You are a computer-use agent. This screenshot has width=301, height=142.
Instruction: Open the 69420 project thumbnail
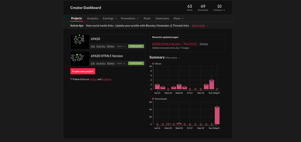80,42
